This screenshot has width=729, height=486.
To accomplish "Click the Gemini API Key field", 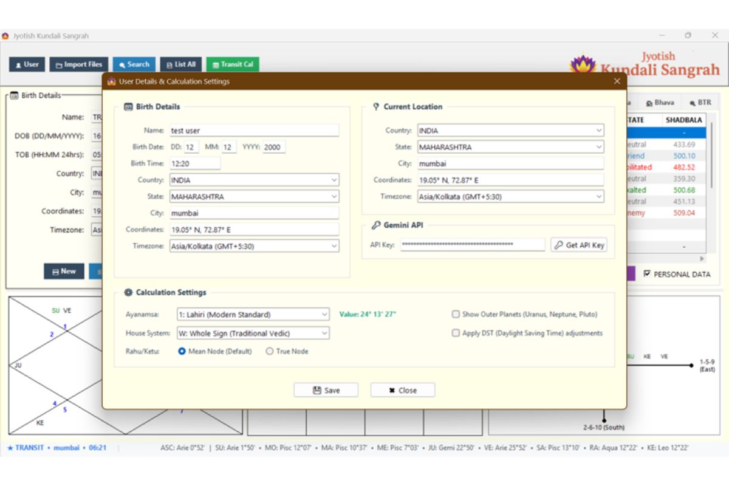I will 473,244.
